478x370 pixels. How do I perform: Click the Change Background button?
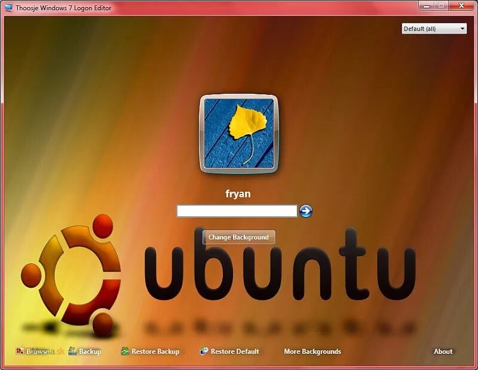click(238, 238)
